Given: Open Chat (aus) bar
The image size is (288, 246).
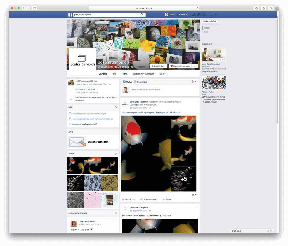Looking at the screenshot, I should coord(252,231).
